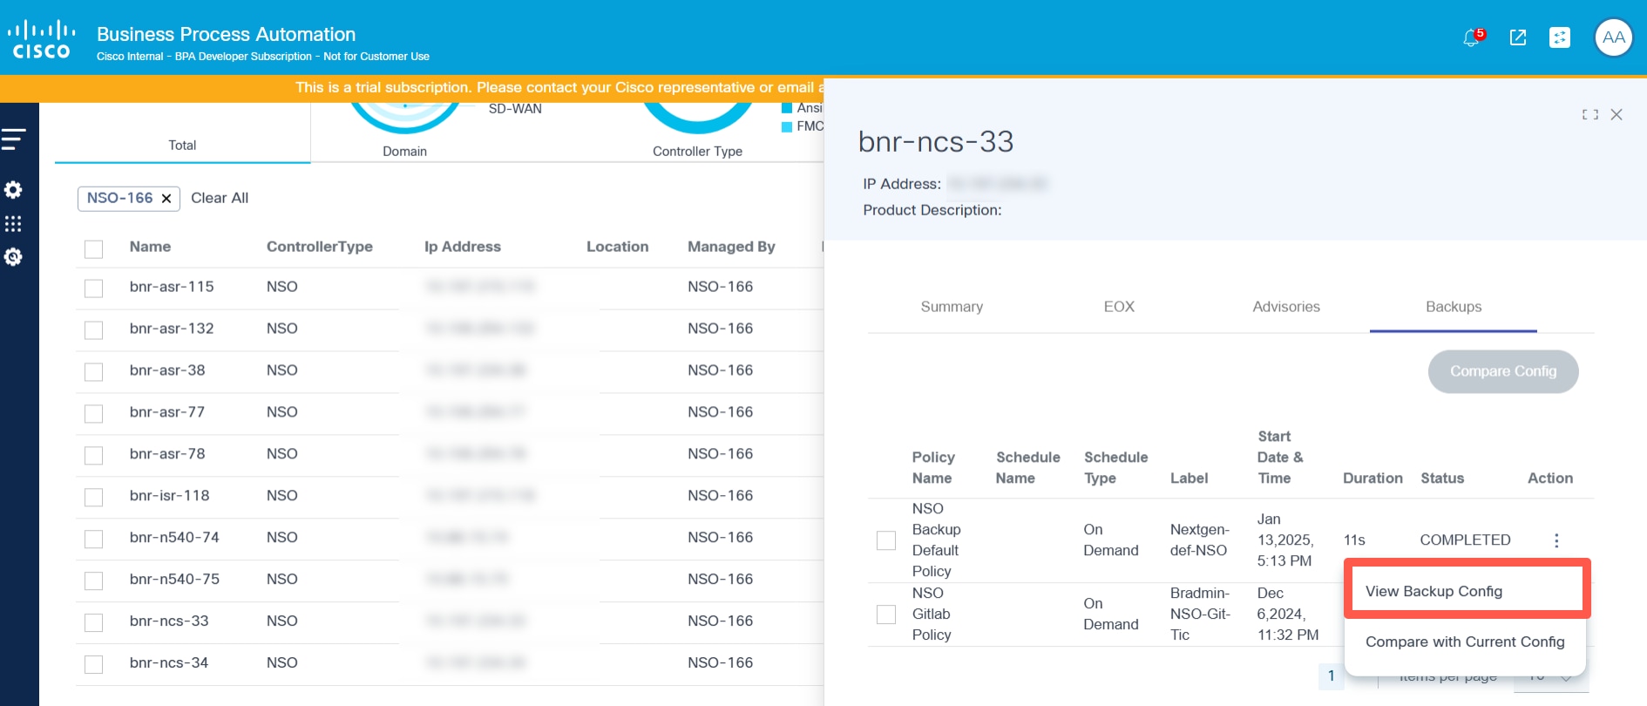Image resolution: width=1647 pixels, height=706 pixels.
Task: Click the Business Process Automation title
Action: 227,34
